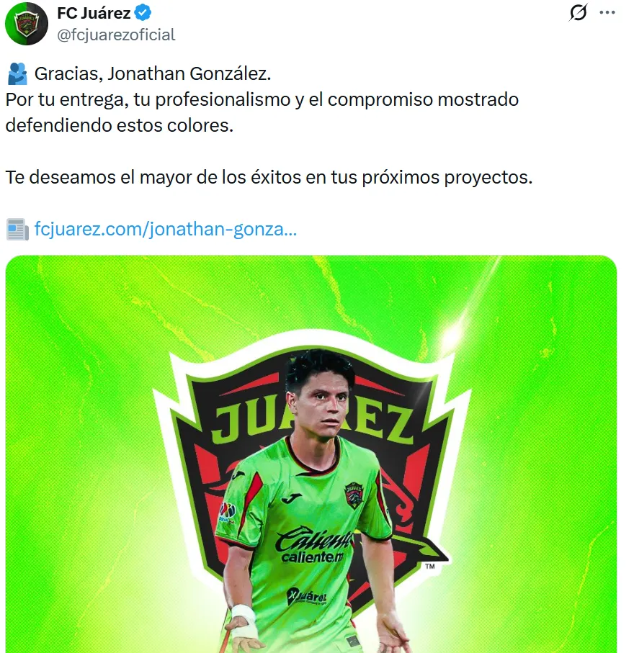Select the "Gracias, Jonathan González." text line
This screenshot has height=653, width=634.
click(153, 73)
